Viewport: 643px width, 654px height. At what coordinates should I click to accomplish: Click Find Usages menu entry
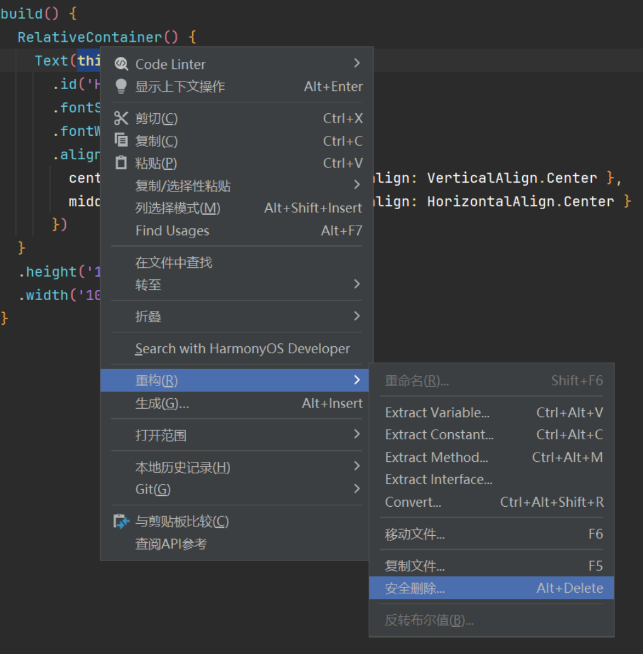172,231
